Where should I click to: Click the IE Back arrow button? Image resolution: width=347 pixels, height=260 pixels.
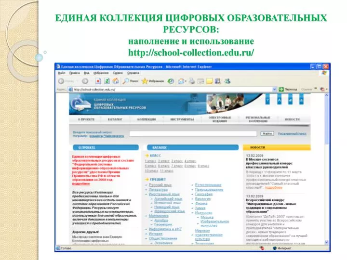tap(61, 81)
